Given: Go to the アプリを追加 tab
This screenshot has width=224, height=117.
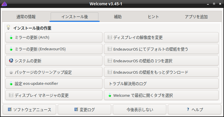Looking at the screenshot, I should [x=196, y=17].
